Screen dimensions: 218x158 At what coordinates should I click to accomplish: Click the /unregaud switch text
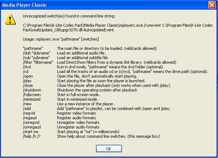coord(32,127)
